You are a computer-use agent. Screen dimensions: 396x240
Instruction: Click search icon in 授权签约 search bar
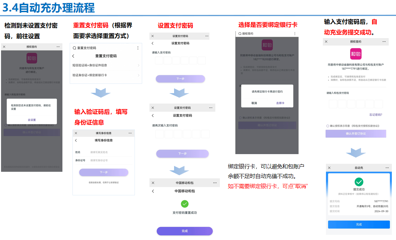click(x=239, y=34)
